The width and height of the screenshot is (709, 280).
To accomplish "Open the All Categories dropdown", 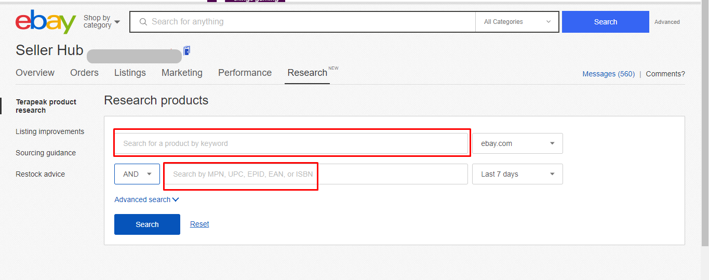I will (x=517, y=22).
